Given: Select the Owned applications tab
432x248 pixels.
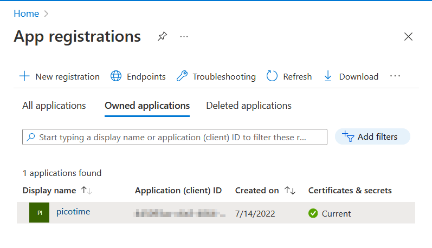Looking at the screenshot, I should tap(147, 106).
